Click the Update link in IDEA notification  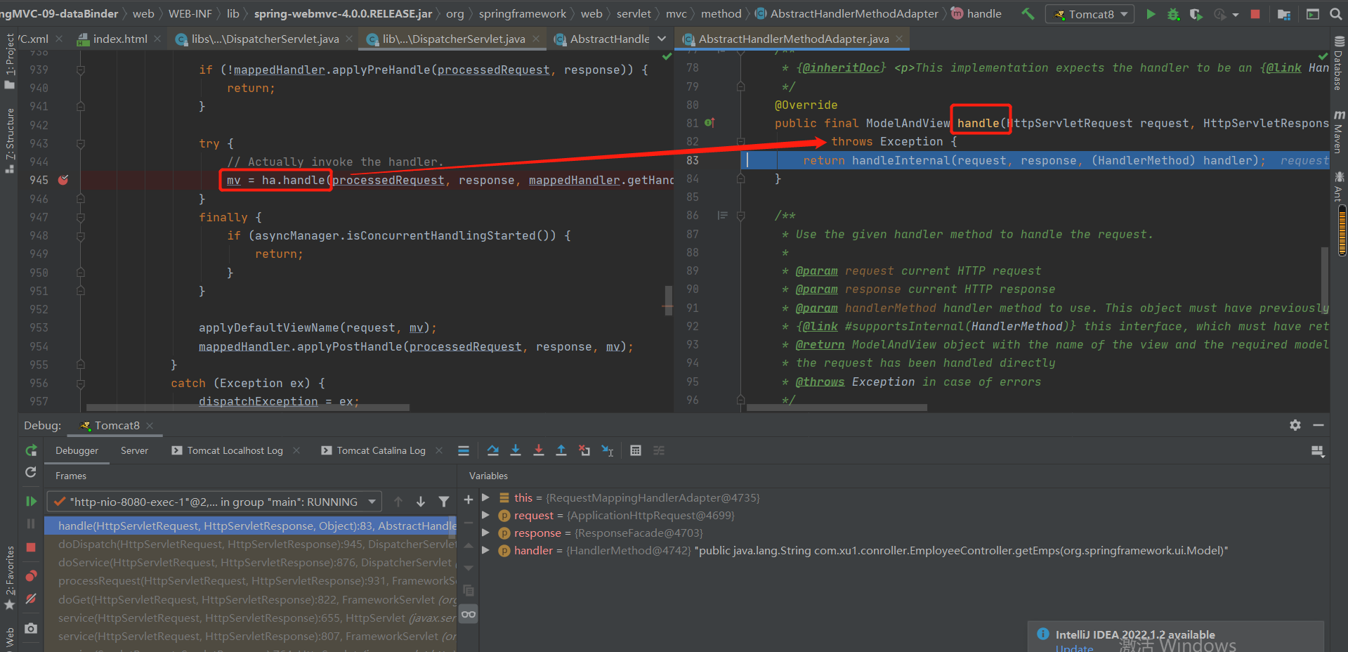point(1074,647)
